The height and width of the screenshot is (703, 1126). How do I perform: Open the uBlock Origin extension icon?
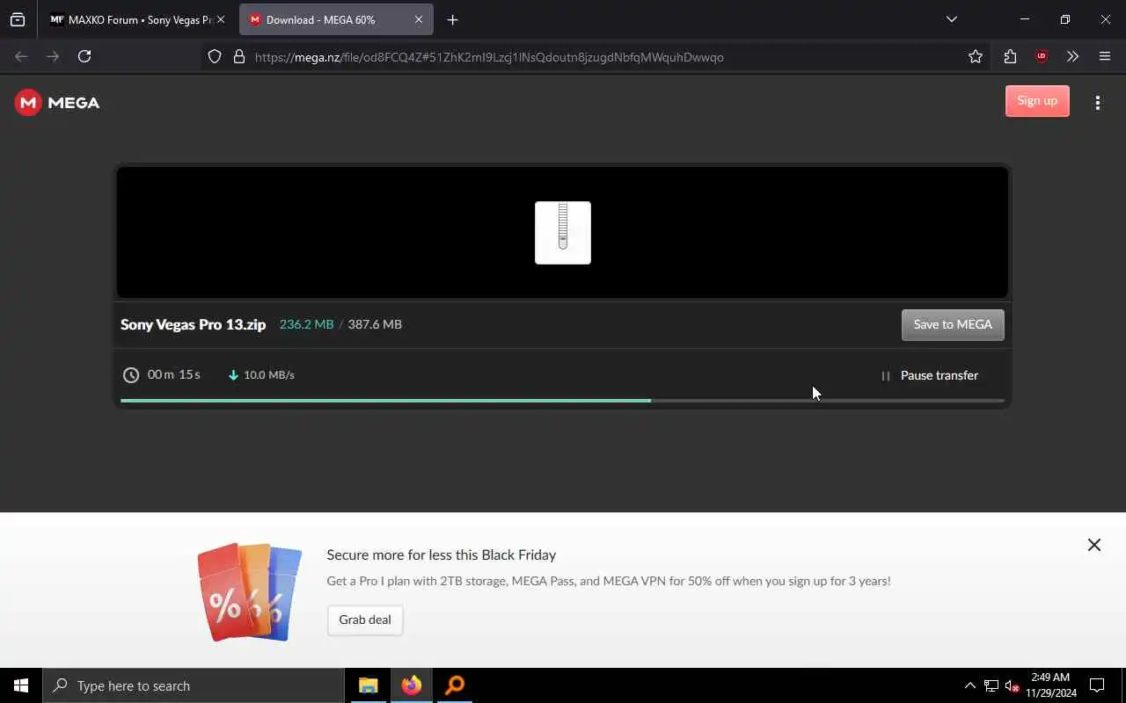[1042, 56]
